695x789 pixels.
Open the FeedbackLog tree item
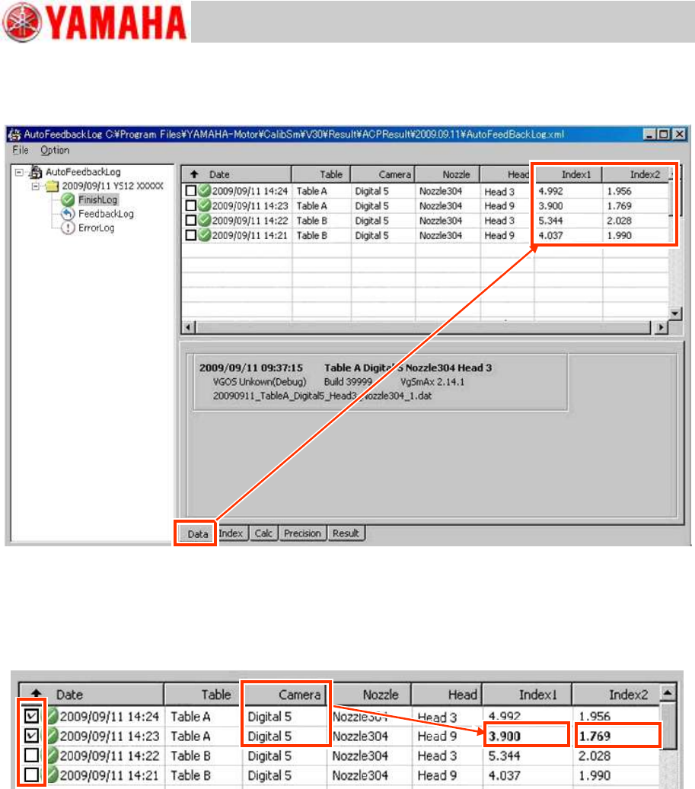(106, 214)
